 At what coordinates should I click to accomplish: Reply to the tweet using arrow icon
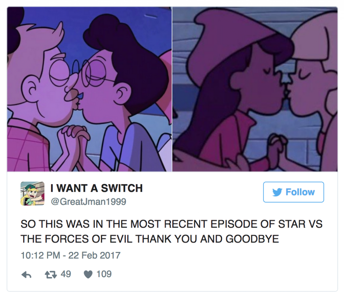click(x=26, y=274)
